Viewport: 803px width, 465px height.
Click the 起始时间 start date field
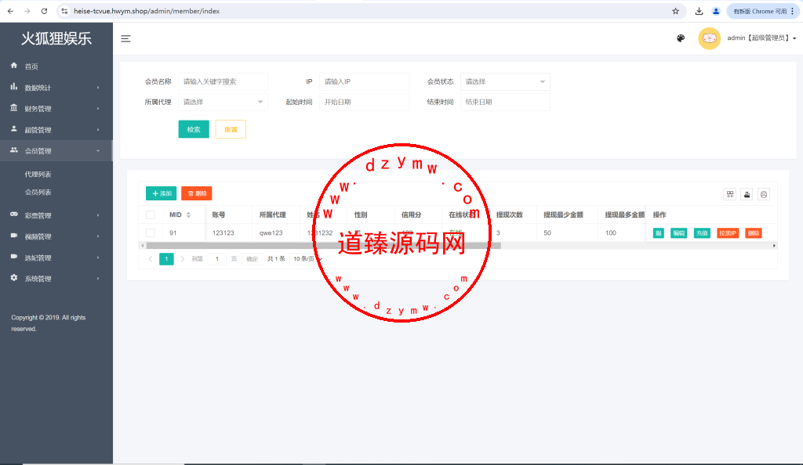click(364, 103)
